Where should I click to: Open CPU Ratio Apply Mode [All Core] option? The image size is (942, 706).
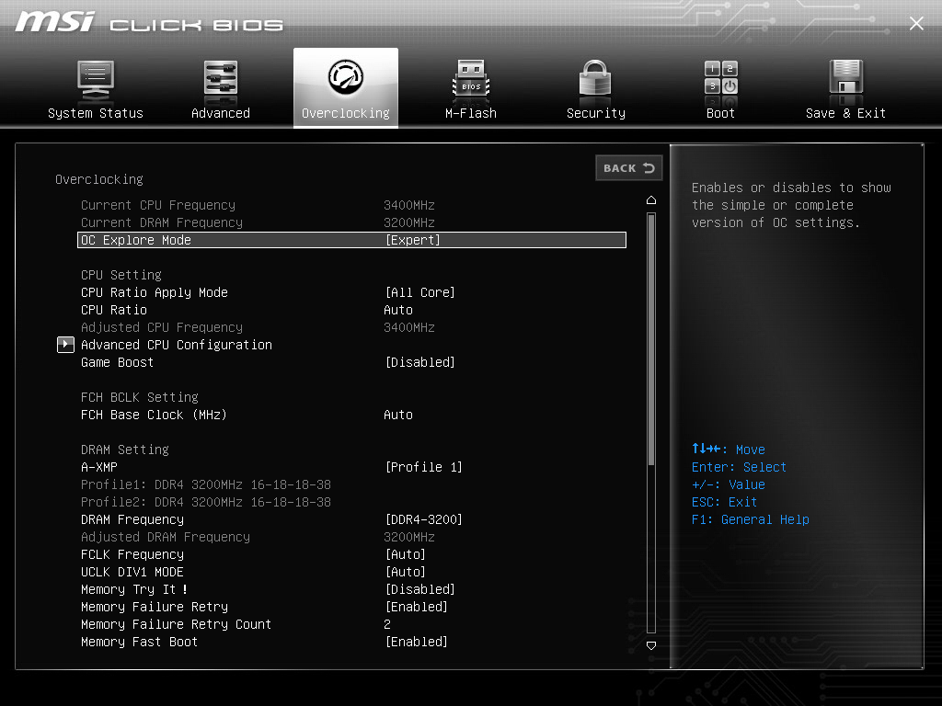pos(419,292)
